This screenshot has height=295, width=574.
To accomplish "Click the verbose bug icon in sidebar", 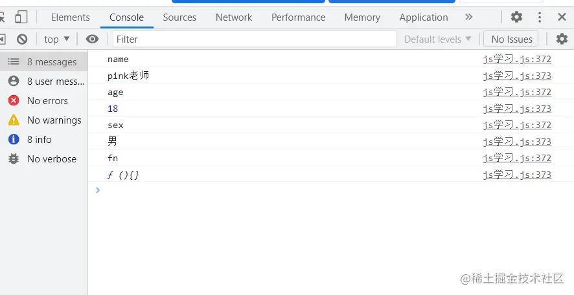I will pyautogui.click(x=14, y=158).
